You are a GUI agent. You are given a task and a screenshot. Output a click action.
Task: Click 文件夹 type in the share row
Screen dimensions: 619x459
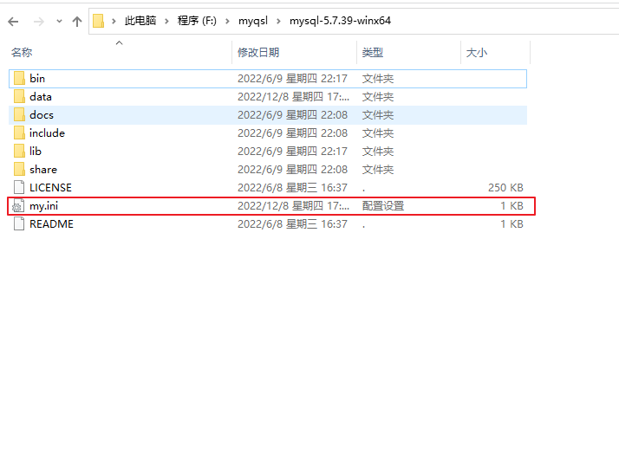point(378,169)
